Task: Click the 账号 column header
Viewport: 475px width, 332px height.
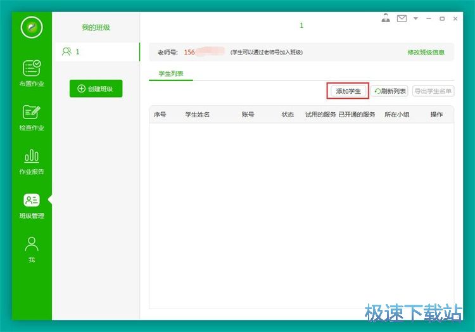Action: click(248, 115)
